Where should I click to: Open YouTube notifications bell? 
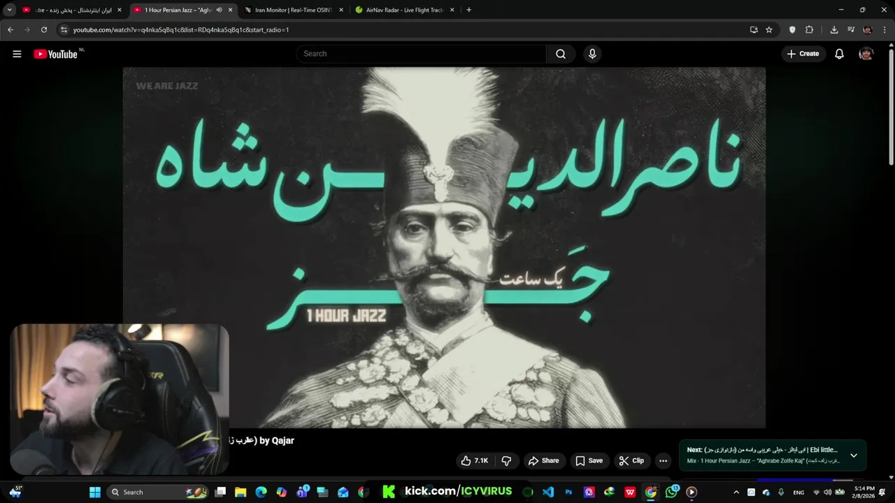pos(839,54)
